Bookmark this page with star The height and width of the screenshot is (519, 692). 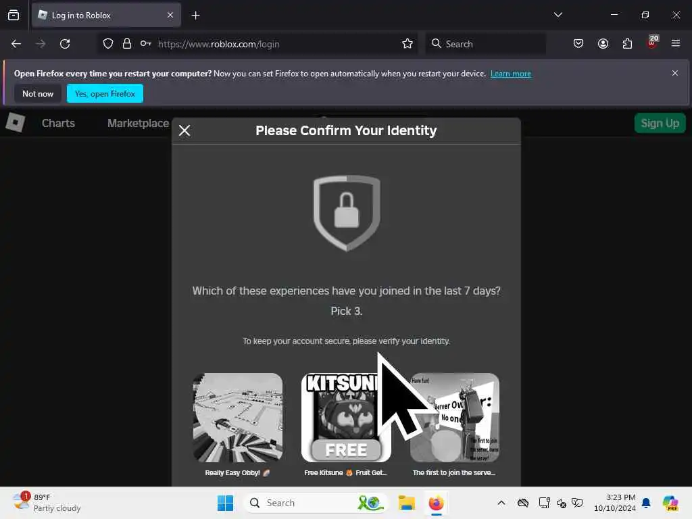[x=407, y=44]
